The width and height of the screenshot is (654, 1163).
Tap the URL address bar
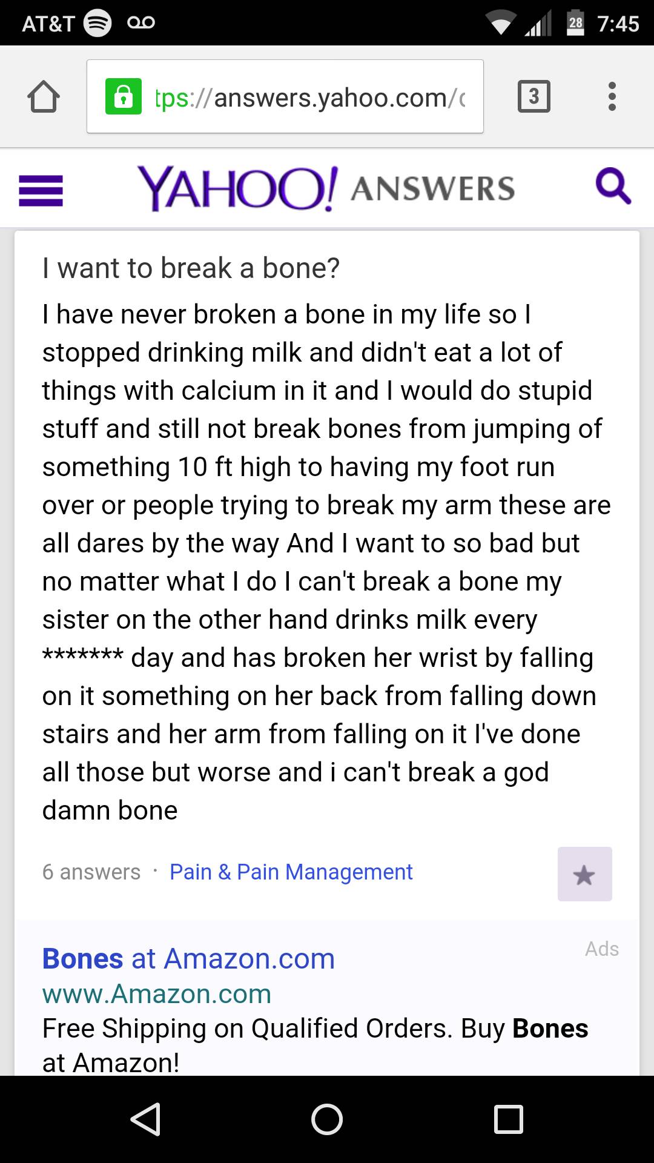click(303, 96)
